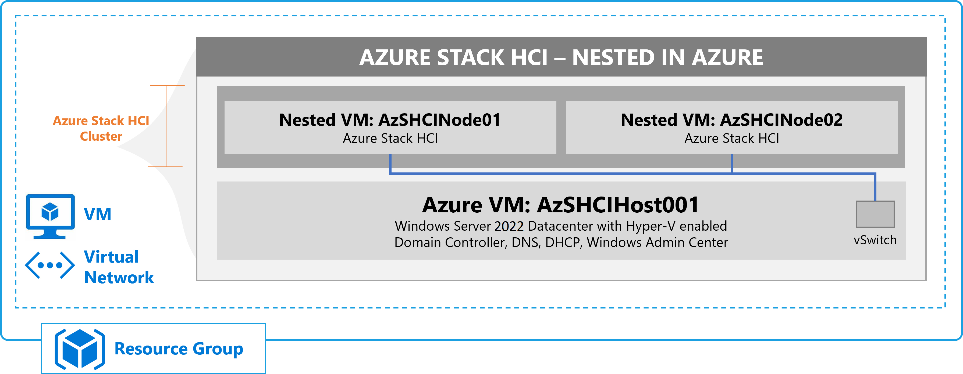Select the vSwitch text label
The image size is (963, 374).
click(875, 240)
